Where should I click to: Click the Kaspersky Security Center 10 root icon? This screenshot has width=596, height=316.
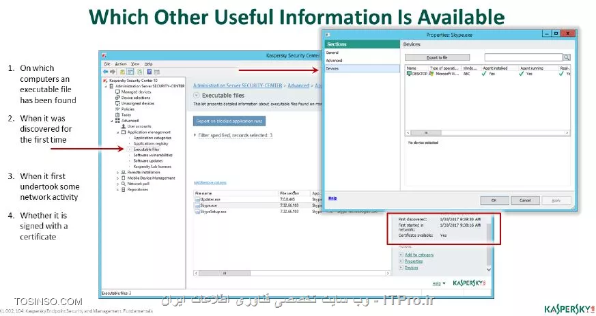105,81
